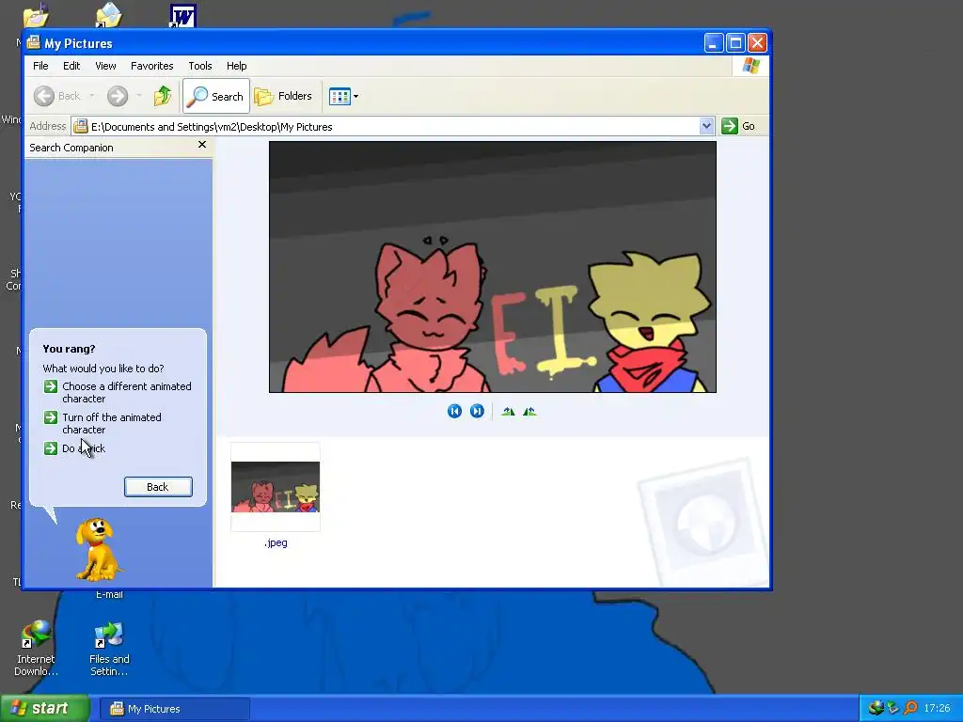Click the large image preview

pos(493,267)
